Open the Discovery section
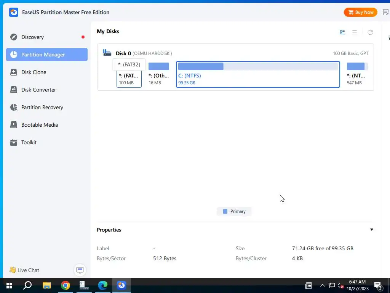The width and height of the screenshot is (390, 293). pyautogui.click(x=47, y=37)
